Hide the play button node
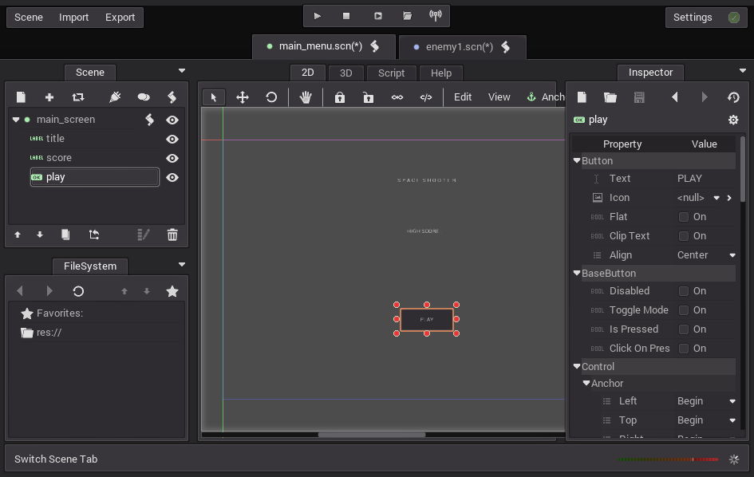The height and width of the screenshot is (477, 754). click(x=172, y=177)
